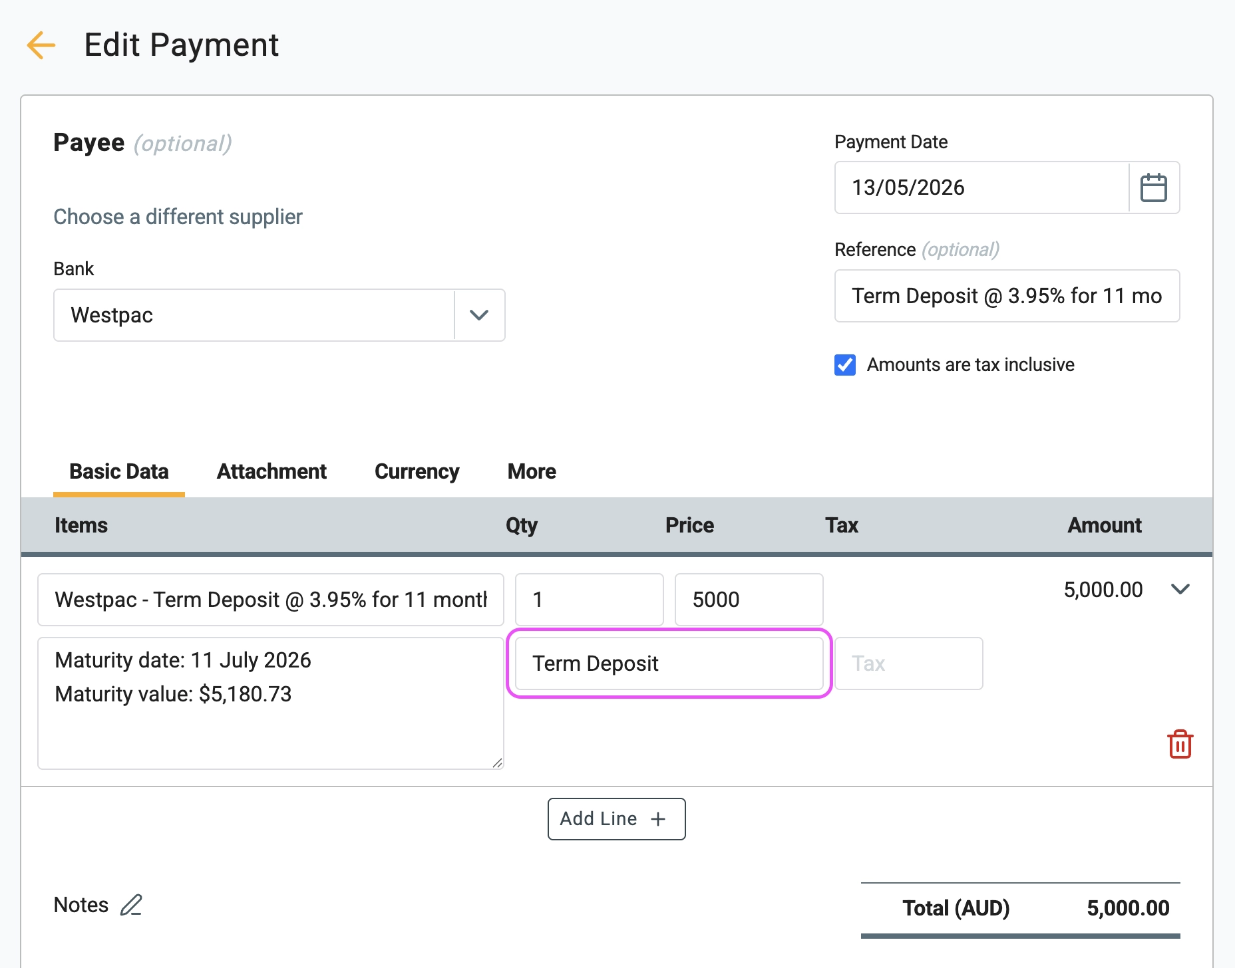Open the Currency tab
This screenshot has width=1235, height=968.
point(417,471)
